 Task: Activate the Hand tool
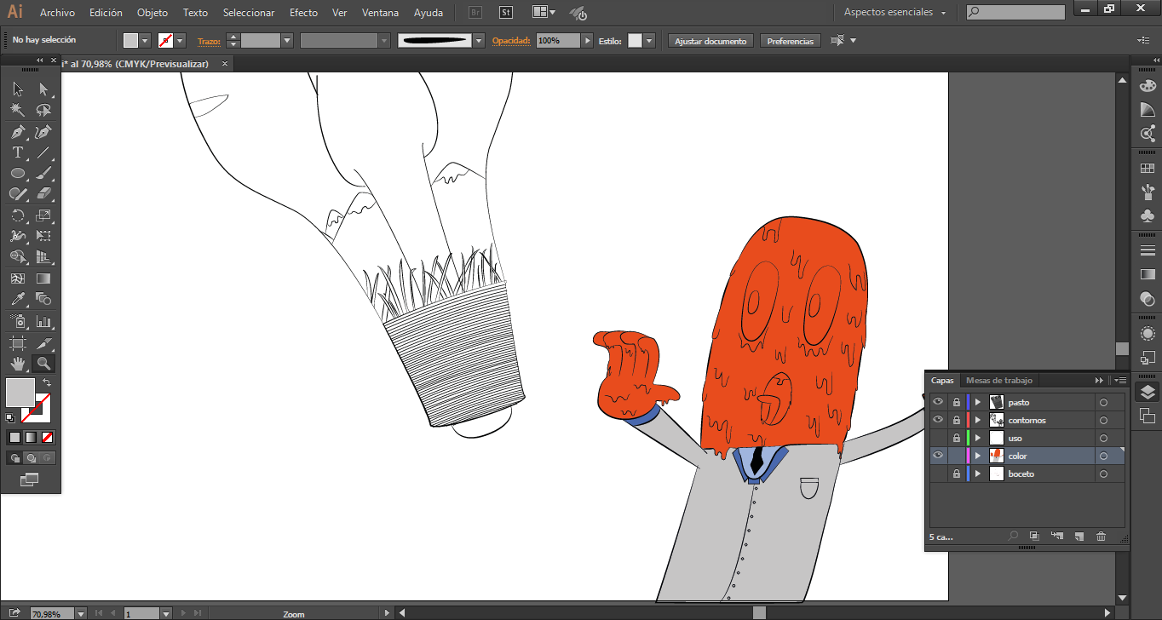click(x=17, y=365)
